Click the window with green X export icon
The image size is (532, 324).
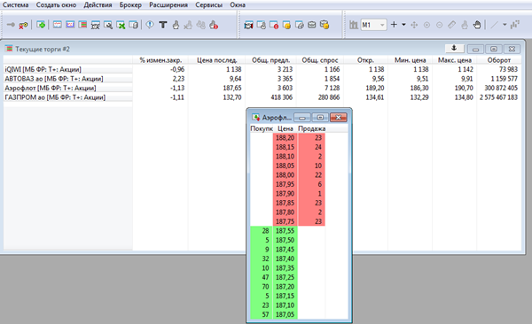point(121,25)
